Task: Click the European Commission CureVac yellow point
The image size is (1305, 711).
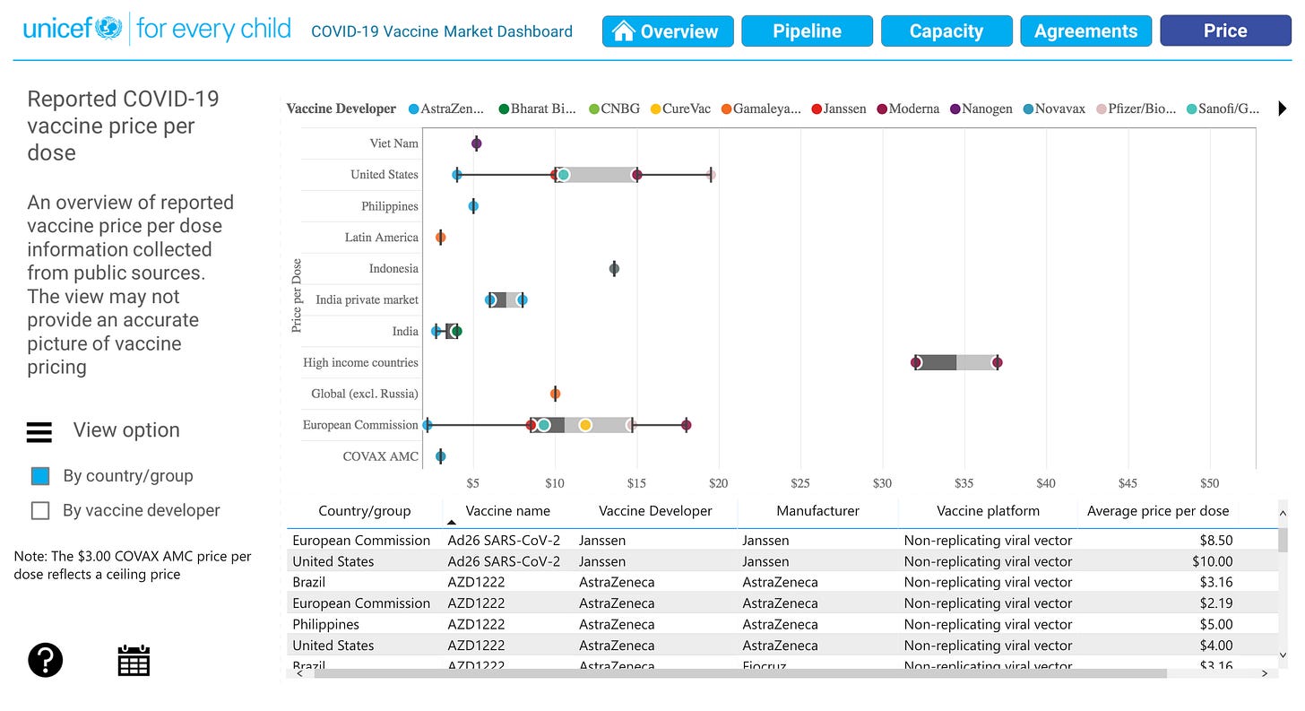Action: click(585, 425)
